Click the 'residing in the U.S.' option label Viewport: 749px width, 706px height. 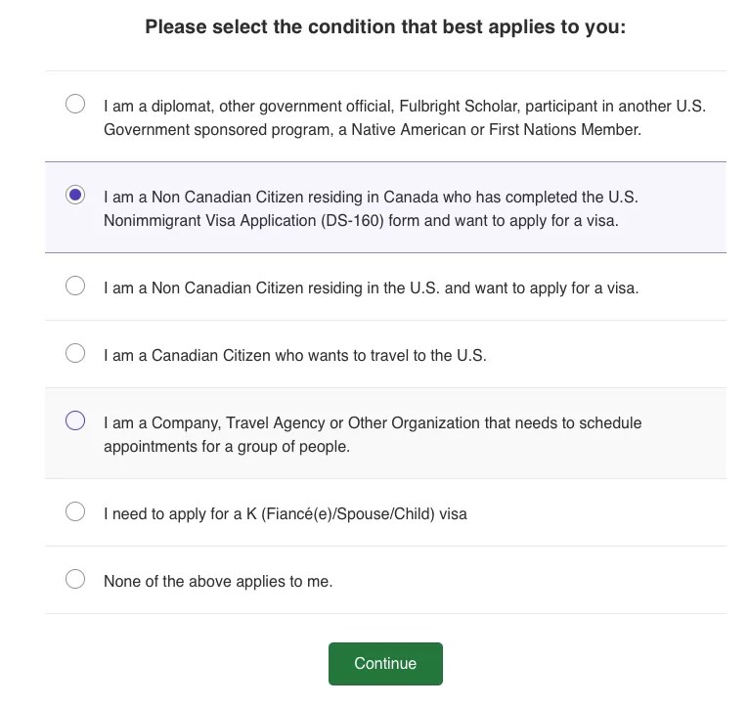371,288
